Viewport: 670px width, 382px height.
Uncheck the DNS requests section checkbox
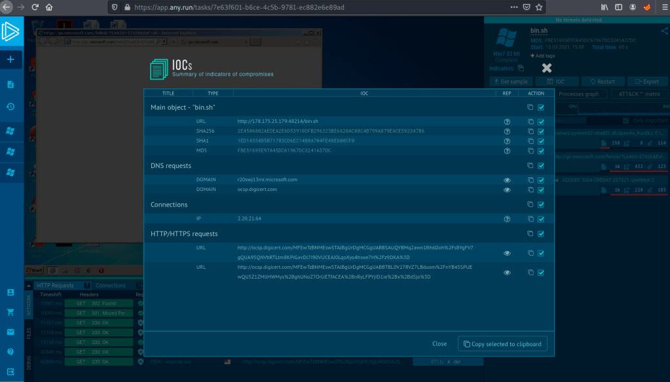pyautogui.click(x=541, y=165)
